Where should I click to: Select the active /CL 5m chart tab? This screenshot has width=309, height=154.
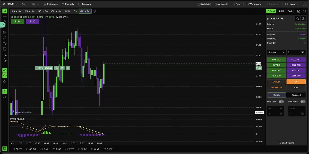pos(85,11)
